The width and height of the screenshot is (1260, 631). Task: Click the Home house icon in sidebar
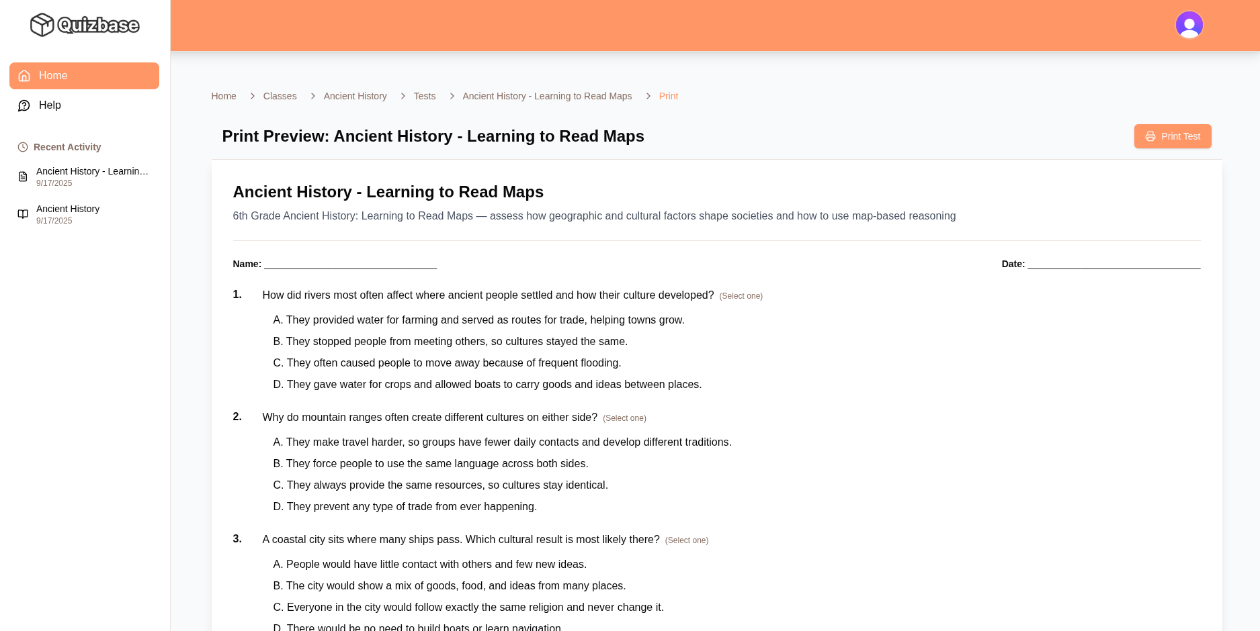24,76
